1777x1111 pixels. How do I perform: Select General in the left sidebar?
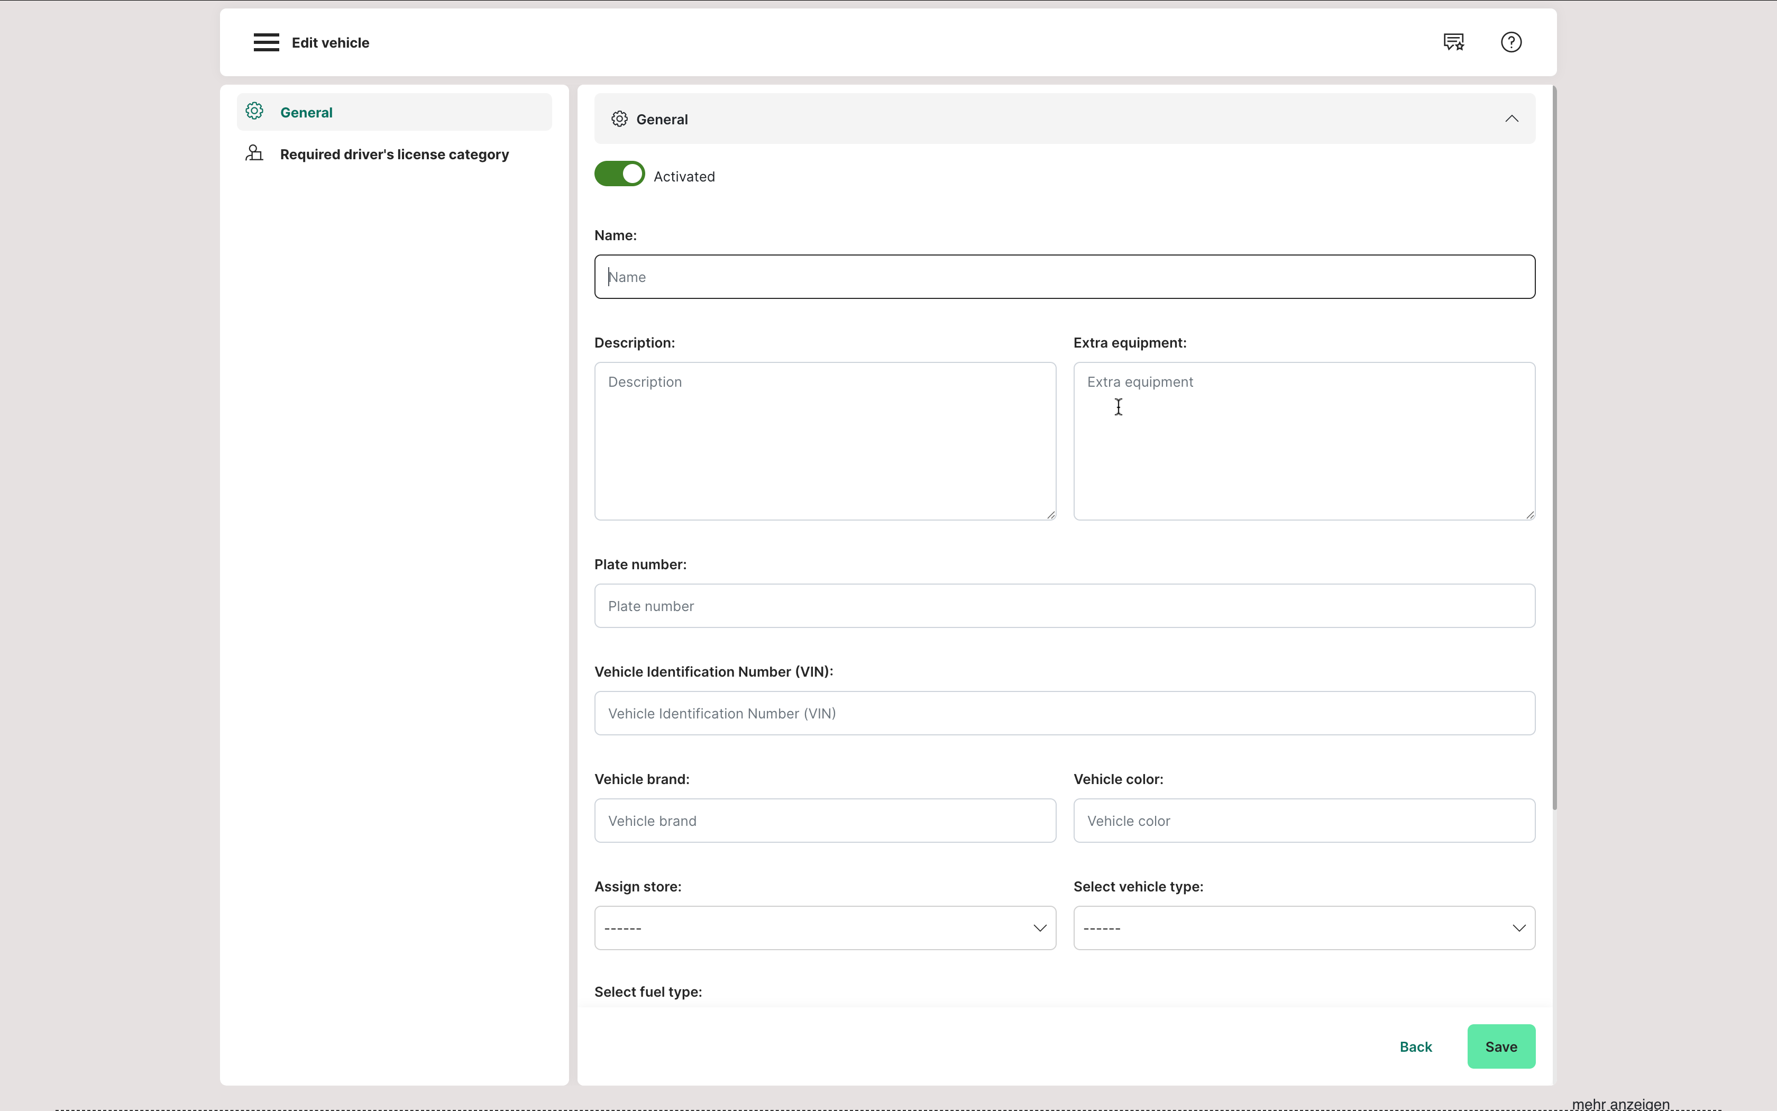(x=306, y=112)
